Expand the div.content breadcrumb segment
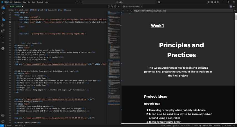The image size is (237, 127). pos(51,10)
